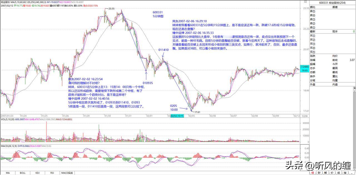Viewport: 356px width, 175px height.
Task: Select the 细 detail tab
Action: (313, 172)
